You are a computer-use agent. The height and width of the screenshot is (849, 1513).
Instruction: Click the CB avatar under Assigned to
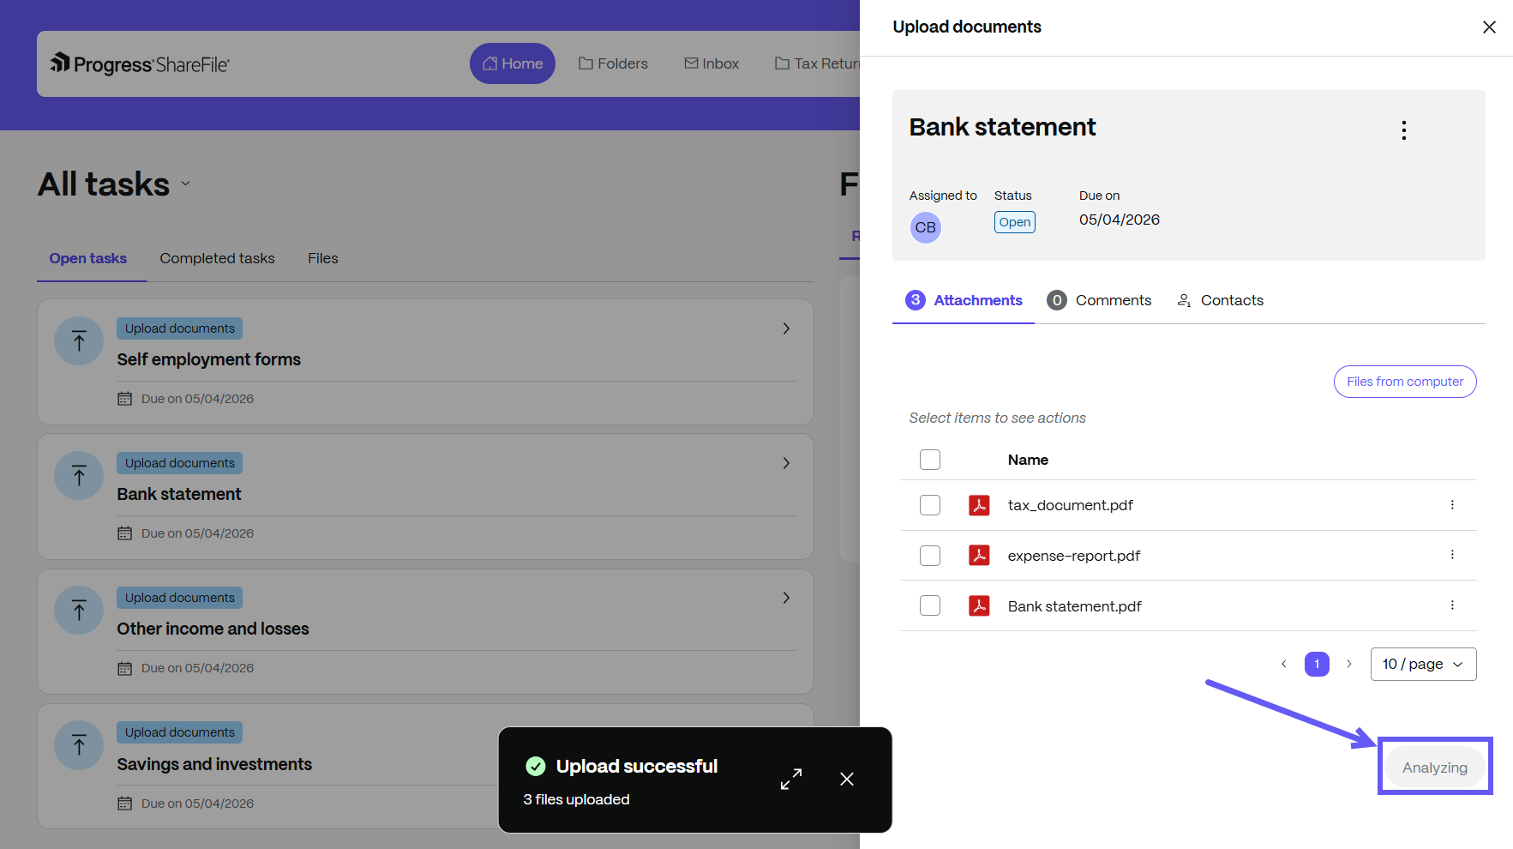[x=925, y=227]
